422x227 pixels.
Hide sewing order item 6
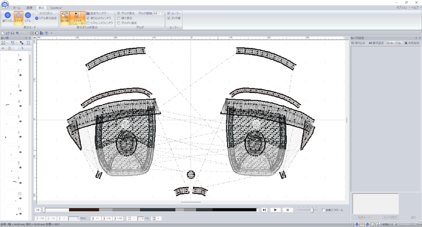coord(20,137)
